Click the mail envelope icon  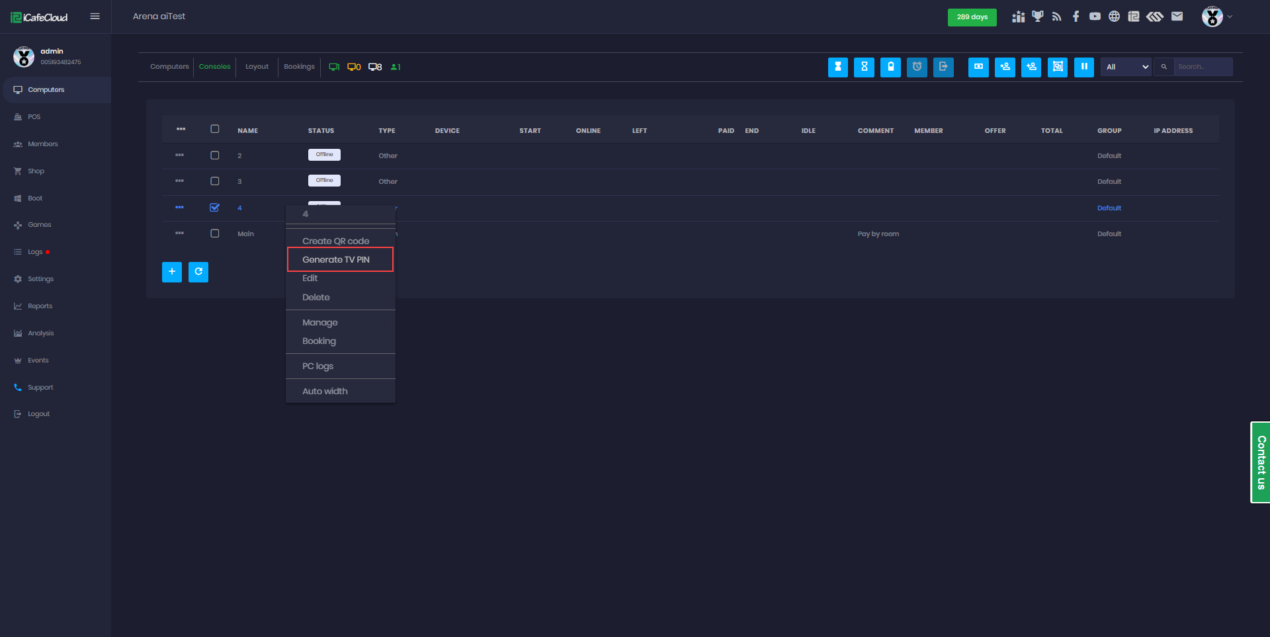point(1177,17)
